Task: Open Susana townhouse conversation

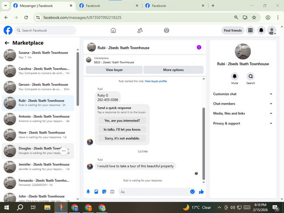Action: tap(38, 55)
